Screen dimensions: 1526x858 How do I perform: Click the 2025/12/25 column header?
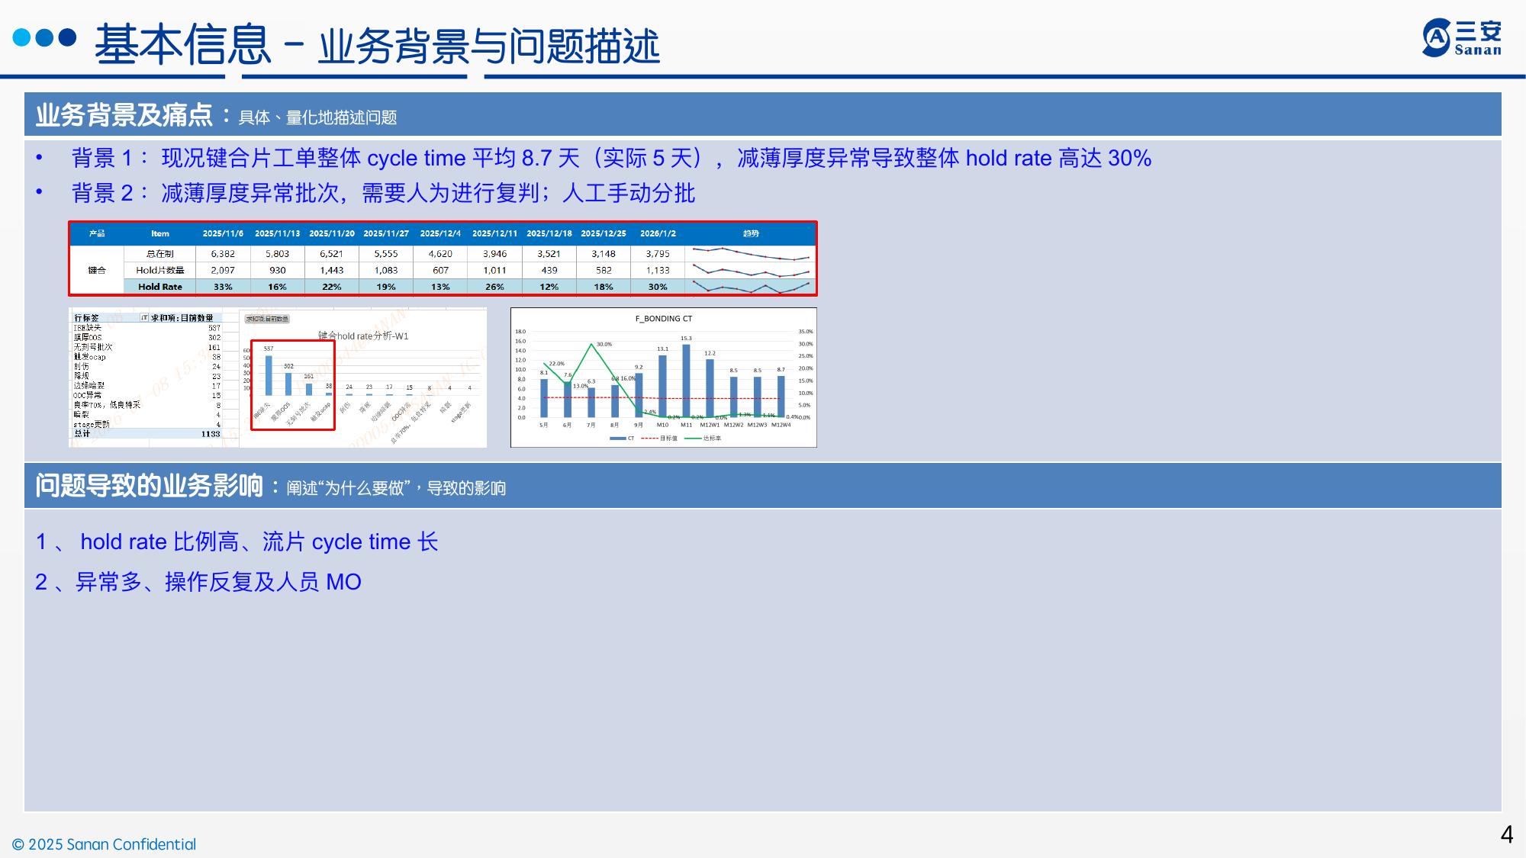604,233
